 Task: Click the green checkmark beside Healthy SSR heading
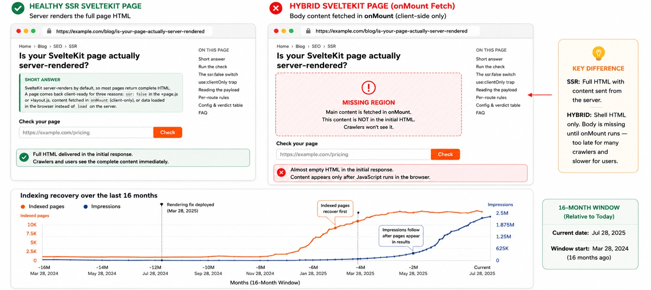(x=18, y=8)
